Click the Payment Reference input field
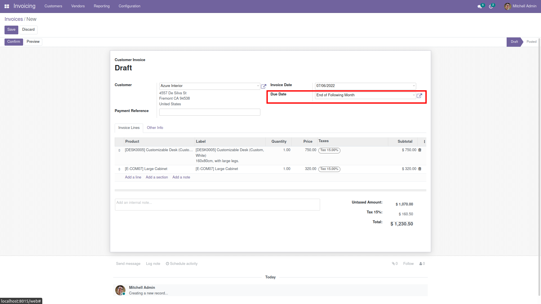The image size is (541, 304). point(209,112)
